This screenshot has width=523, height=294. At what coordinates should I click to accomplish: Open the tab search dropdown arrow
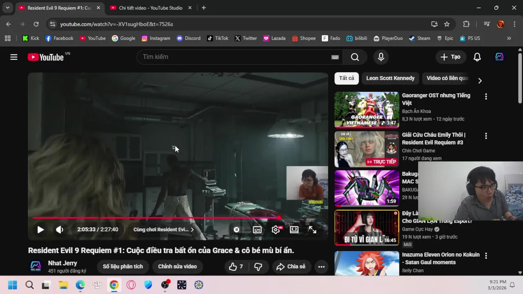coord(7,8)
